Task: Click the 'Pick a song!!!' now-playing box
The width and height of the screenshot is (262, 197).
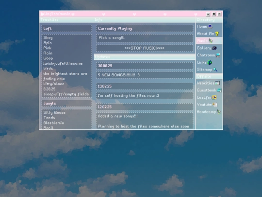Action: pos(145,38)
